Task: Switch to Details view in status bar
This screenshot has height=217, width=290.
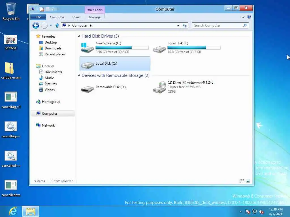Action: 242,181
